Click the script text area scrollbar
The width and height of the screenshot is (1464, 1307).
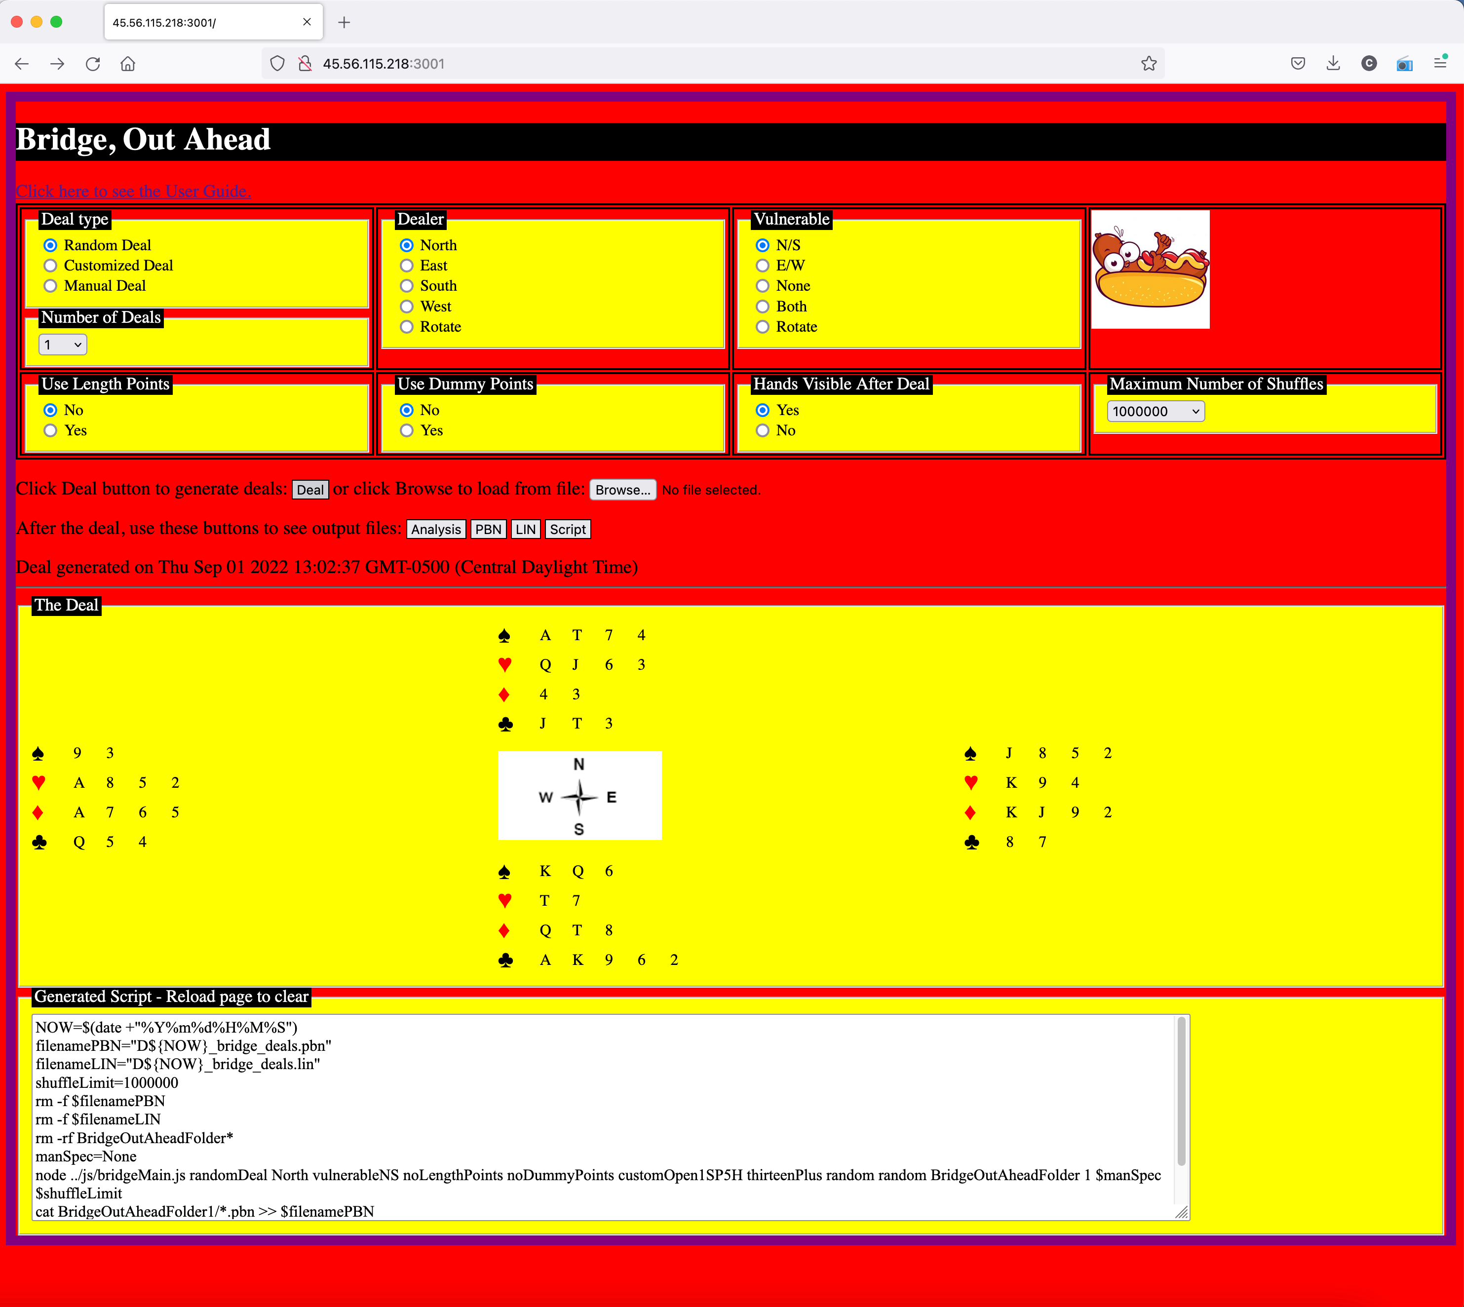[x=1181, y=1092]
